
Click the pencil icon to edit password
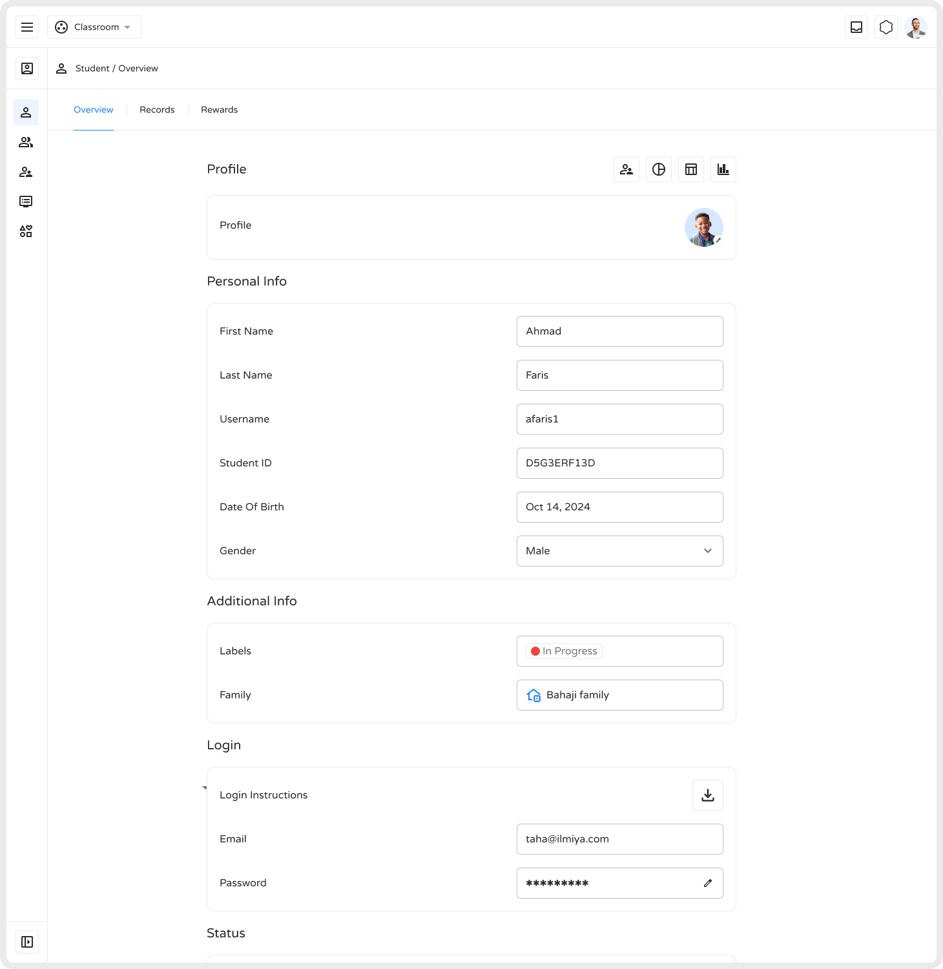pyautogui.click(x=708, y=883)
